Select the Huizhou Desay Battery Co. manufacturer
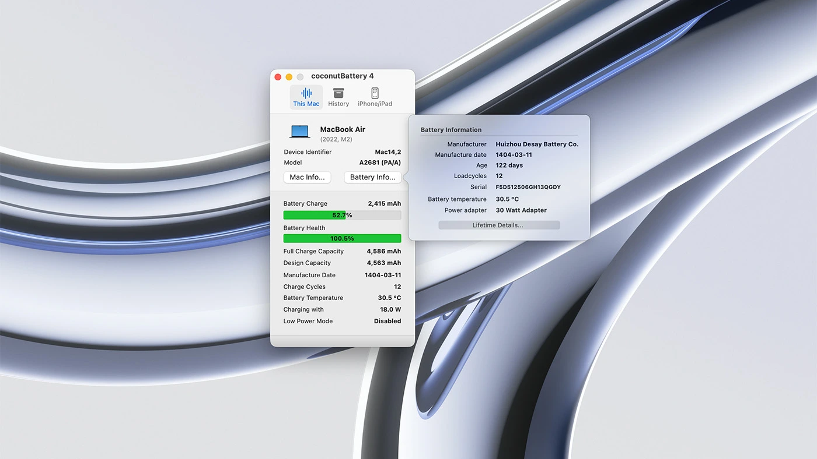817x459 pixels. coord(537,144)
